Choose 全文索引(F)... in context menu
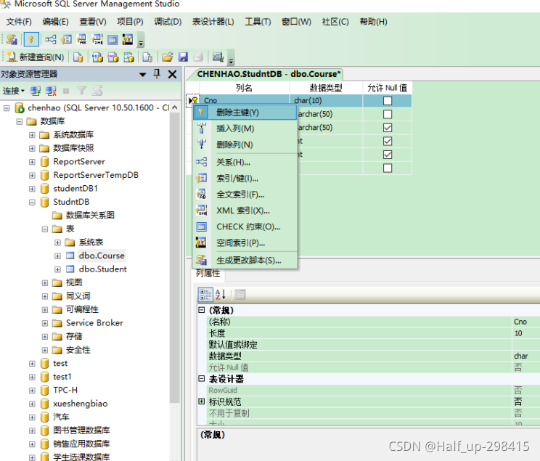This screenshot has width=540, height=461. 245,195
